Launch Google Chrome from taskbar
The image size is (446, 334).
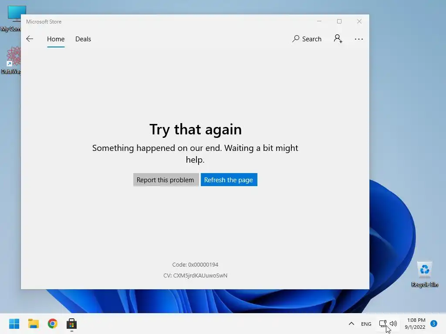pyautogui.click(x=53, y=324)
